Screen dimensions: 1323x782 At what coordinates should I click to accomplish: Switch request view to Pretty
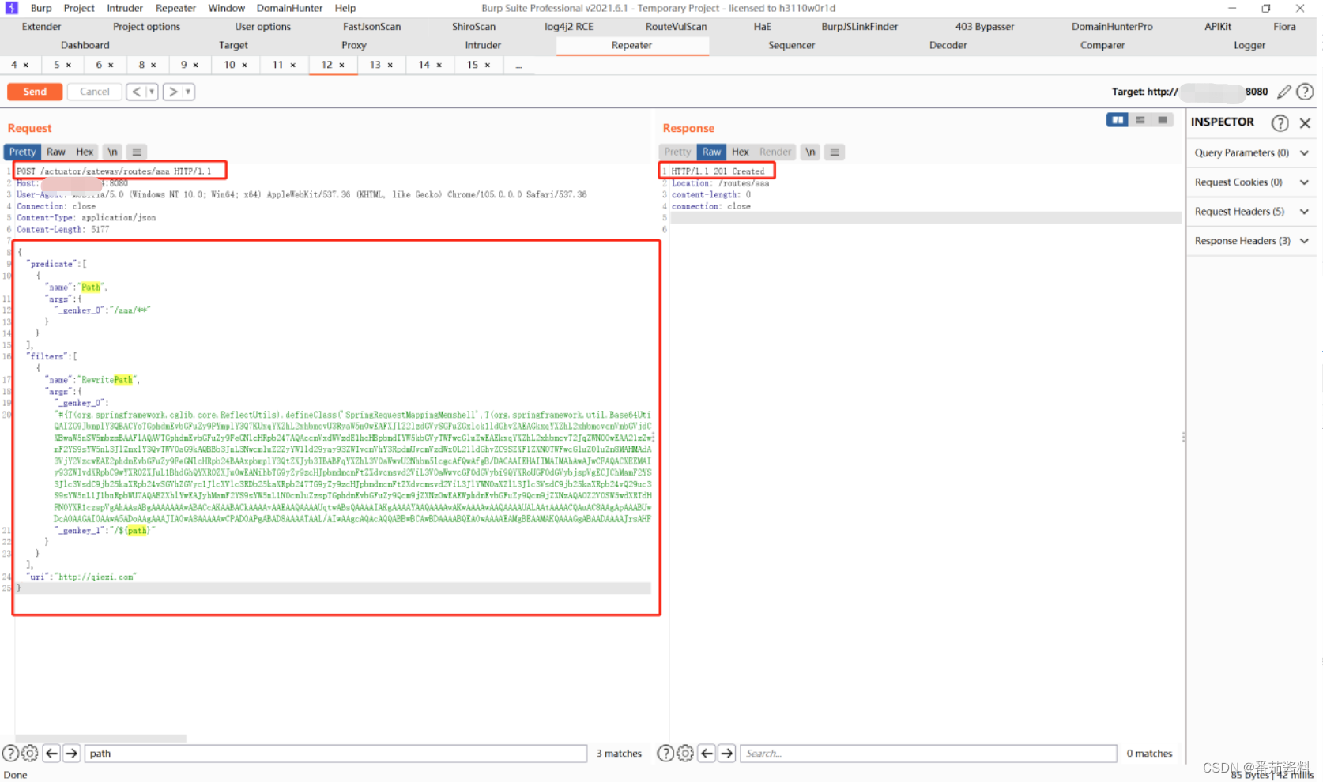pyautogui.click(x=22, y=152)
